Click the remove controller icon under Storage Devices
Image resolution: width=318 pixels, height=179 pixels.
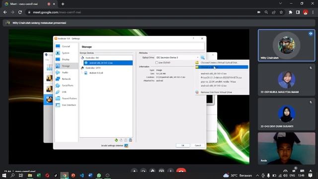pos(121,140)
